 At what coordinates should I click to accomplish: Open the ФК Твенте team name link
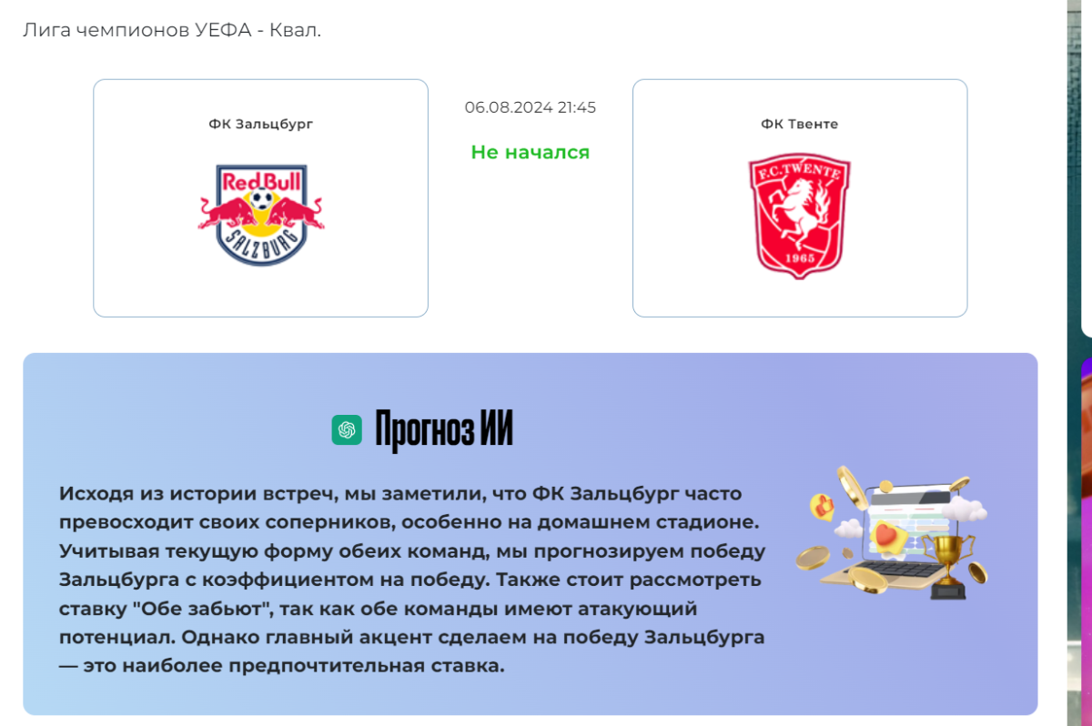click(800, 124)
